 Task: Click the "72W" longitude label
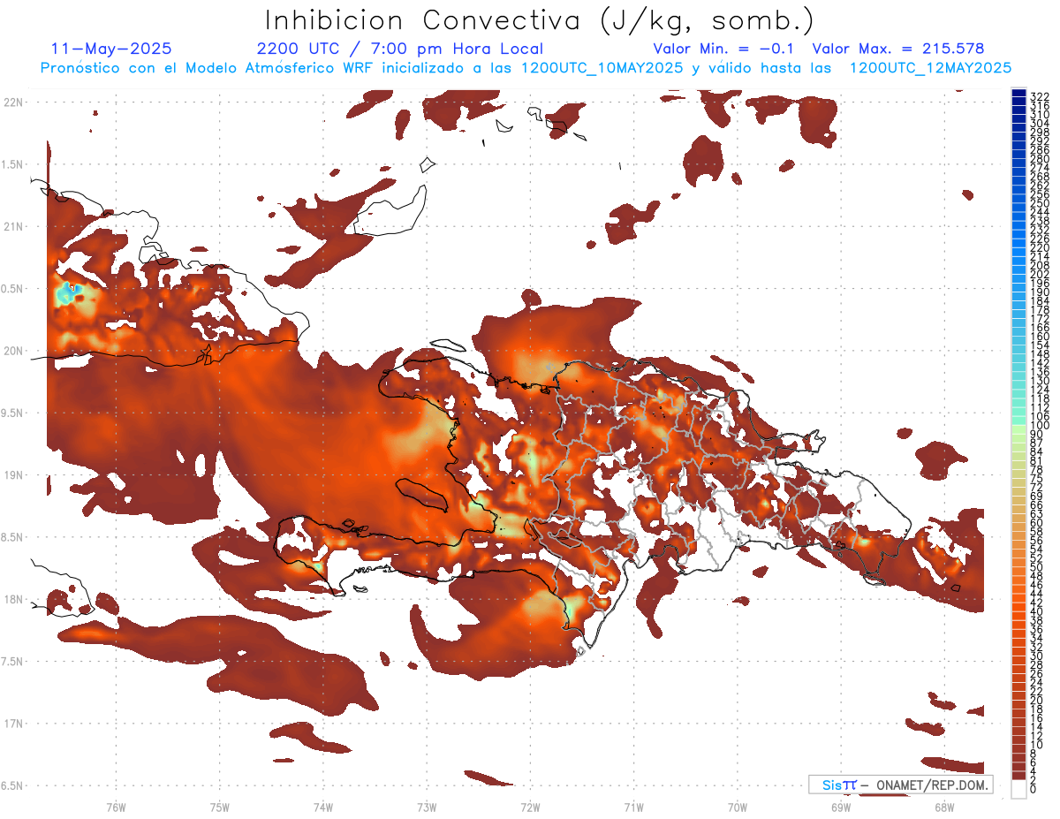coord(530,808)
